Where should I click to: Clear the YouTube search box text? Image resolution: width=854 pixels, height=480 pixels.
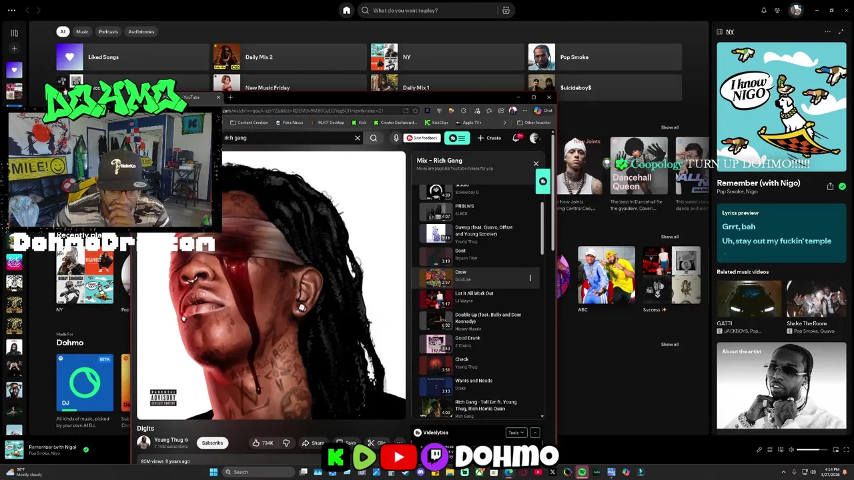357,138
